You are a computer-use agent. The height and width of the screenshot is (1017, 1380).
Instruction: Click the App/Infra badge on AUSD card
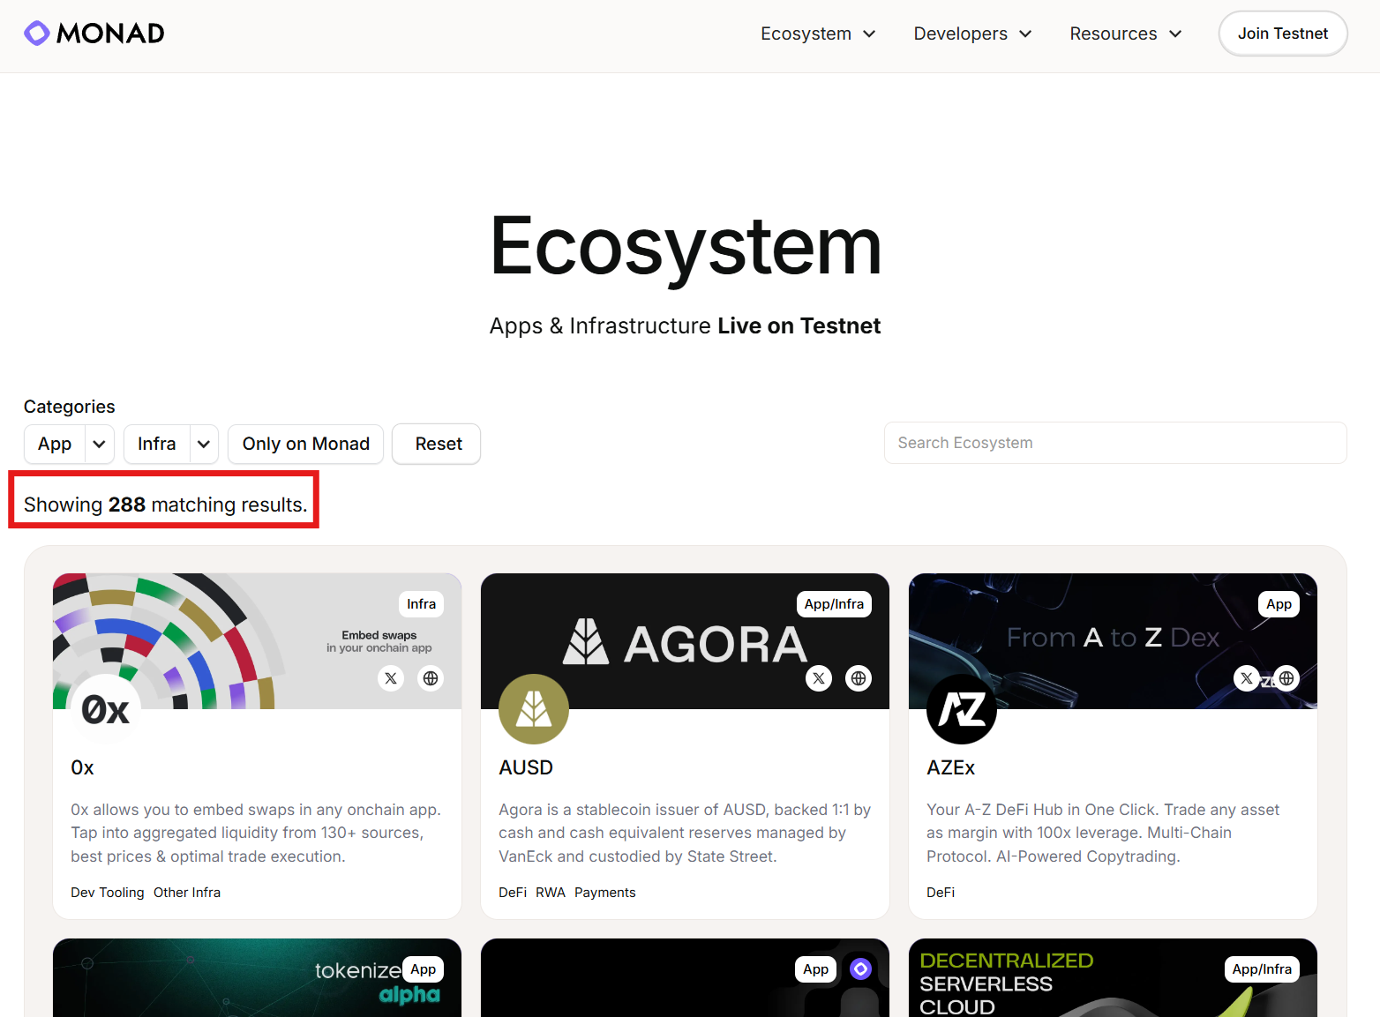tap(834, 604)
